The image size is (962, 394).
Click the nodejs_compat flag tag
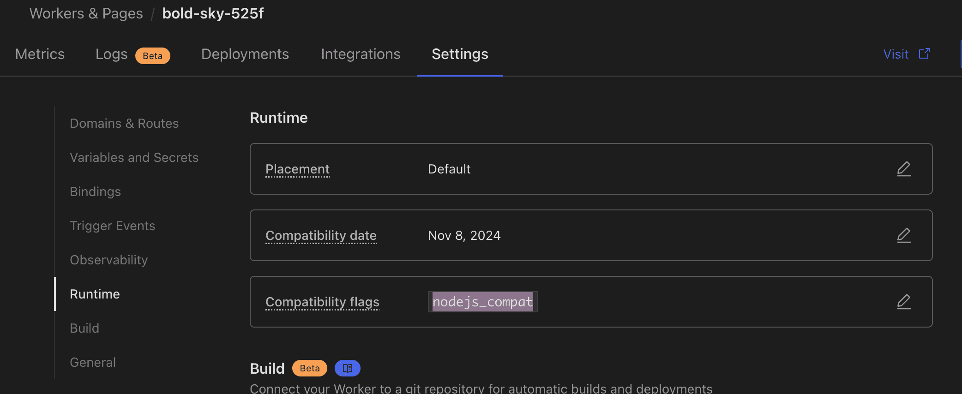tap(482, 302)
